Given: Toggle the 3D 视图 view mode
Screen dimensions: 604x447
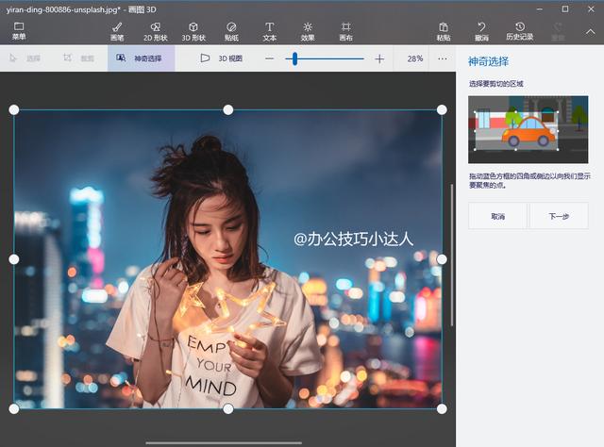Looking at the screenshot, I should [x=222, y=58].
